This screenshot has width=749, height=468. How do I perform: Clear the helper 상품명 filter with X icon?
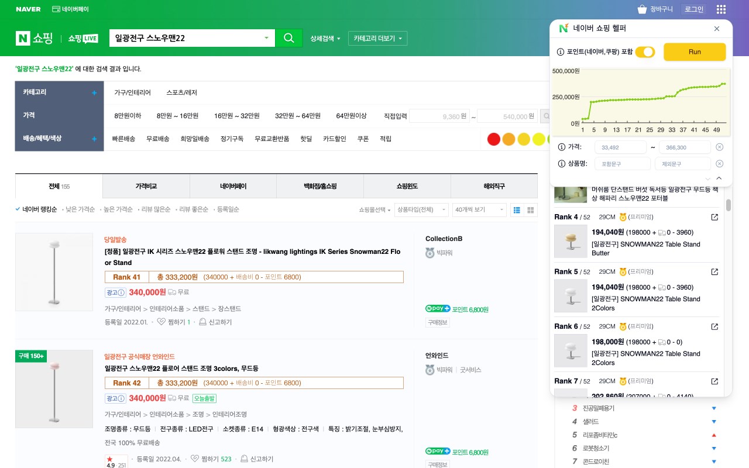[720, 164]
